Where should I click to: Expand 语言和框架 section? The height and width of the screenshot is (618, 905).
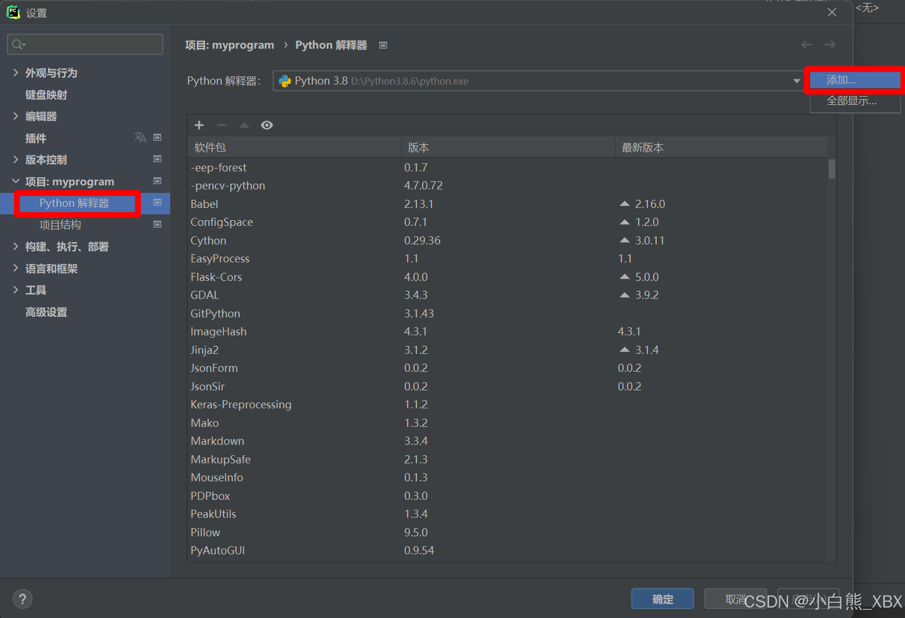16,268
